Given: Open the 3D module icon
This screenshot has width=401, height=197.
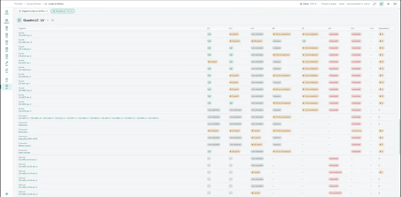Looking at the screenshot, I should click(x=7, y=42).
